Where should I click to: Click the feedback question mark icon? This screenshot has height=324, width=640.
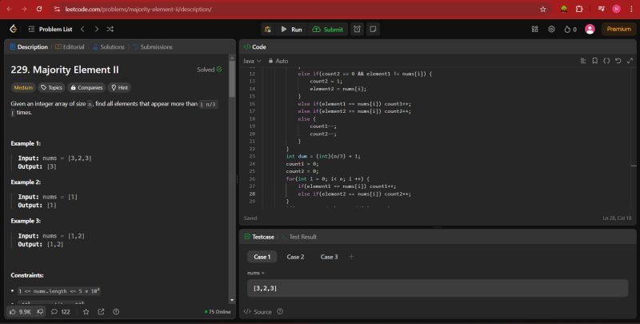(x=116, y=312)
